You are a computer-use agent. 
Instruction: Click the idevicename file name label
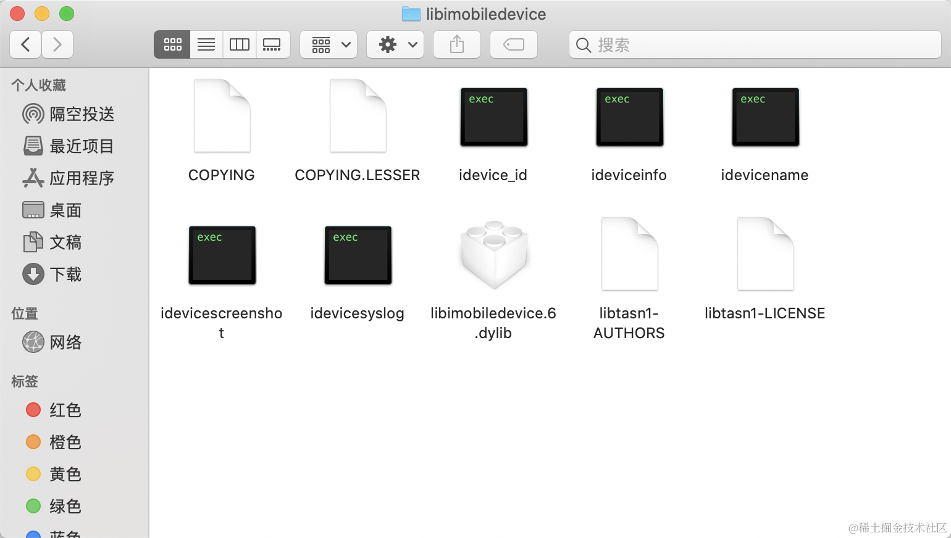765,175
